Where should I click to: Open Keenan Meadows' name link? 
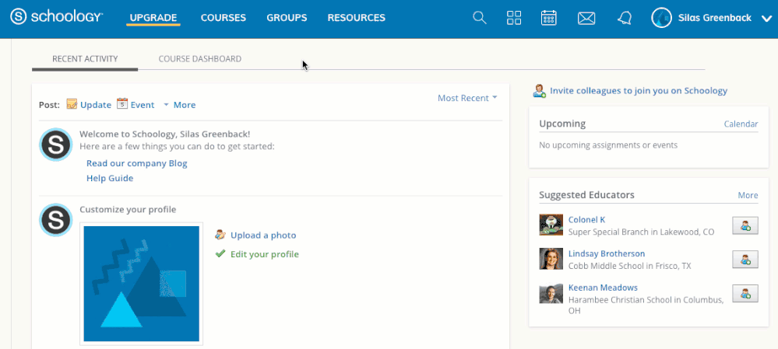[603, 288]
